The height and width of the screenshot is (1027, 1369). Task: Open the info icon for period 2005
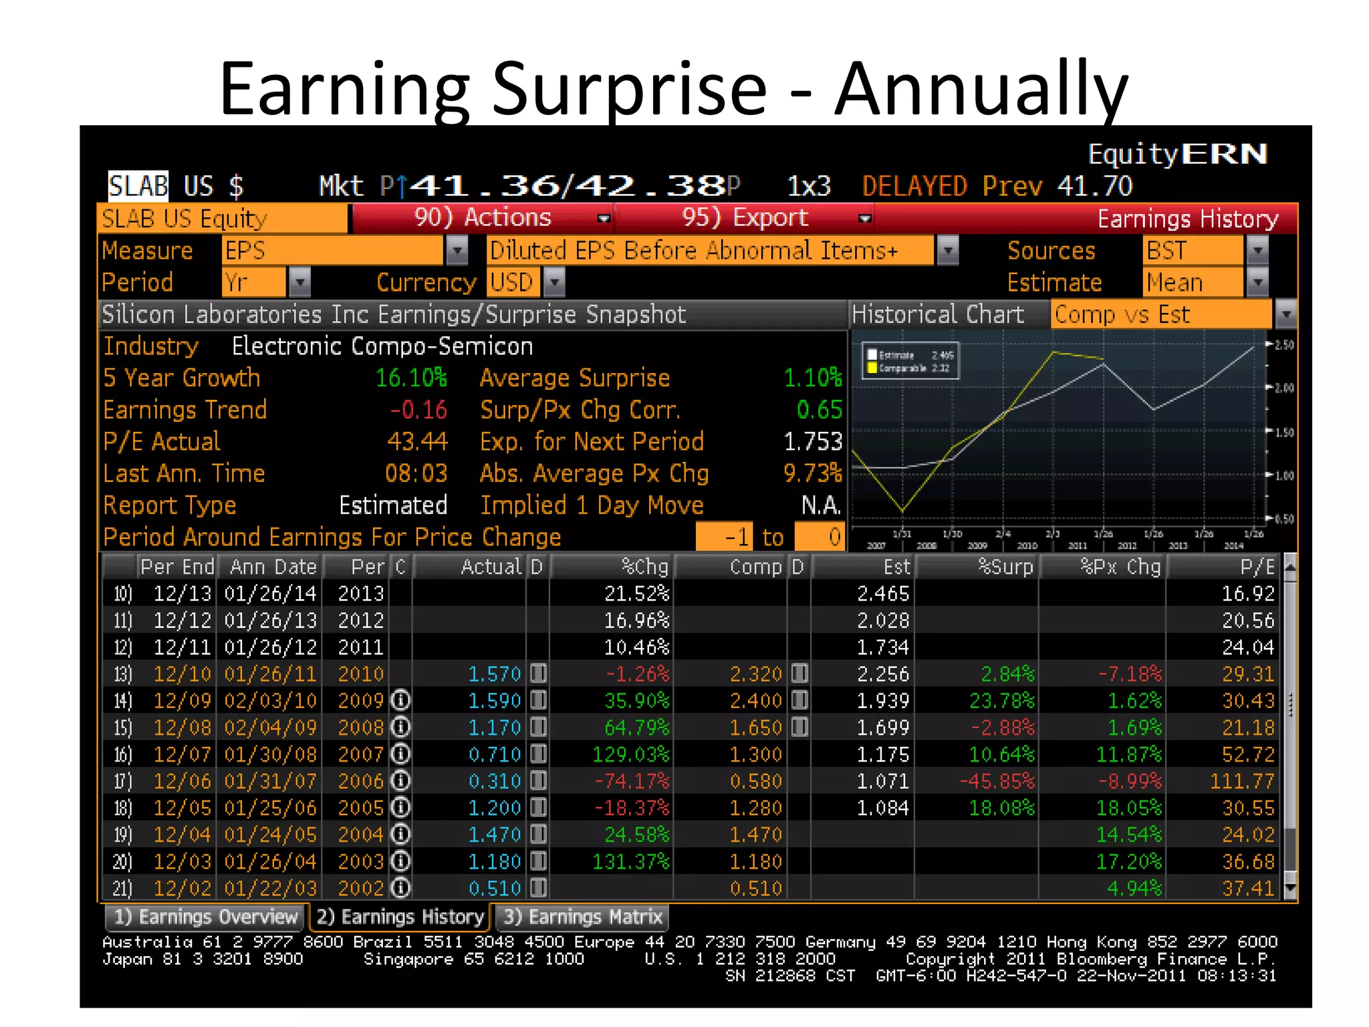(400, 807)
